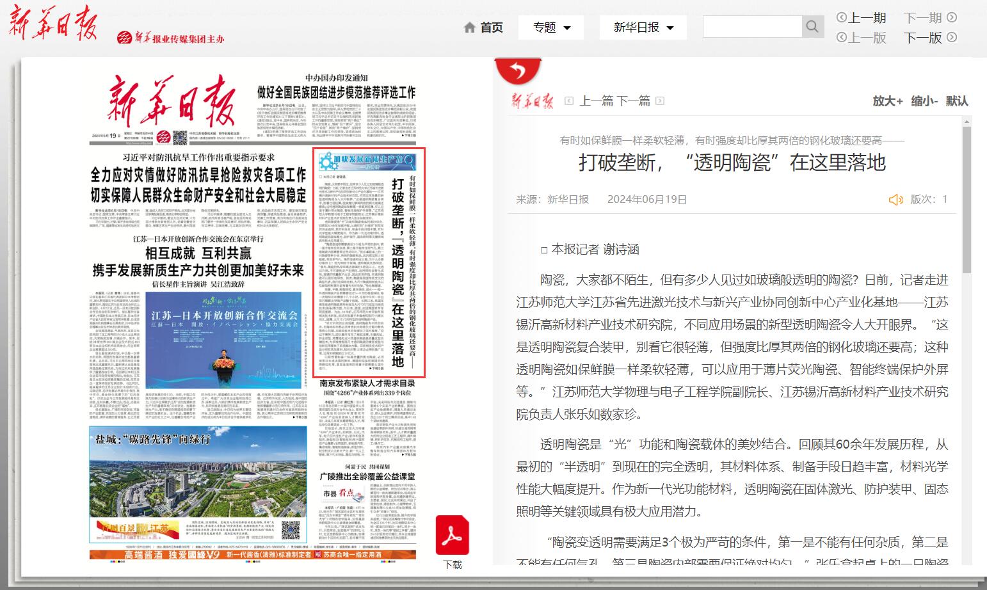
Task: Expand the 新华日报 dropdown menu
Action: point(643,28)
